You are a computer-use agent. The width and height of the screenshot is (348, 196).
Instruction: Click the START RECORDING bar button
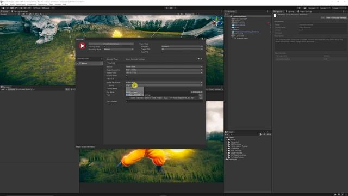(111, 44)
